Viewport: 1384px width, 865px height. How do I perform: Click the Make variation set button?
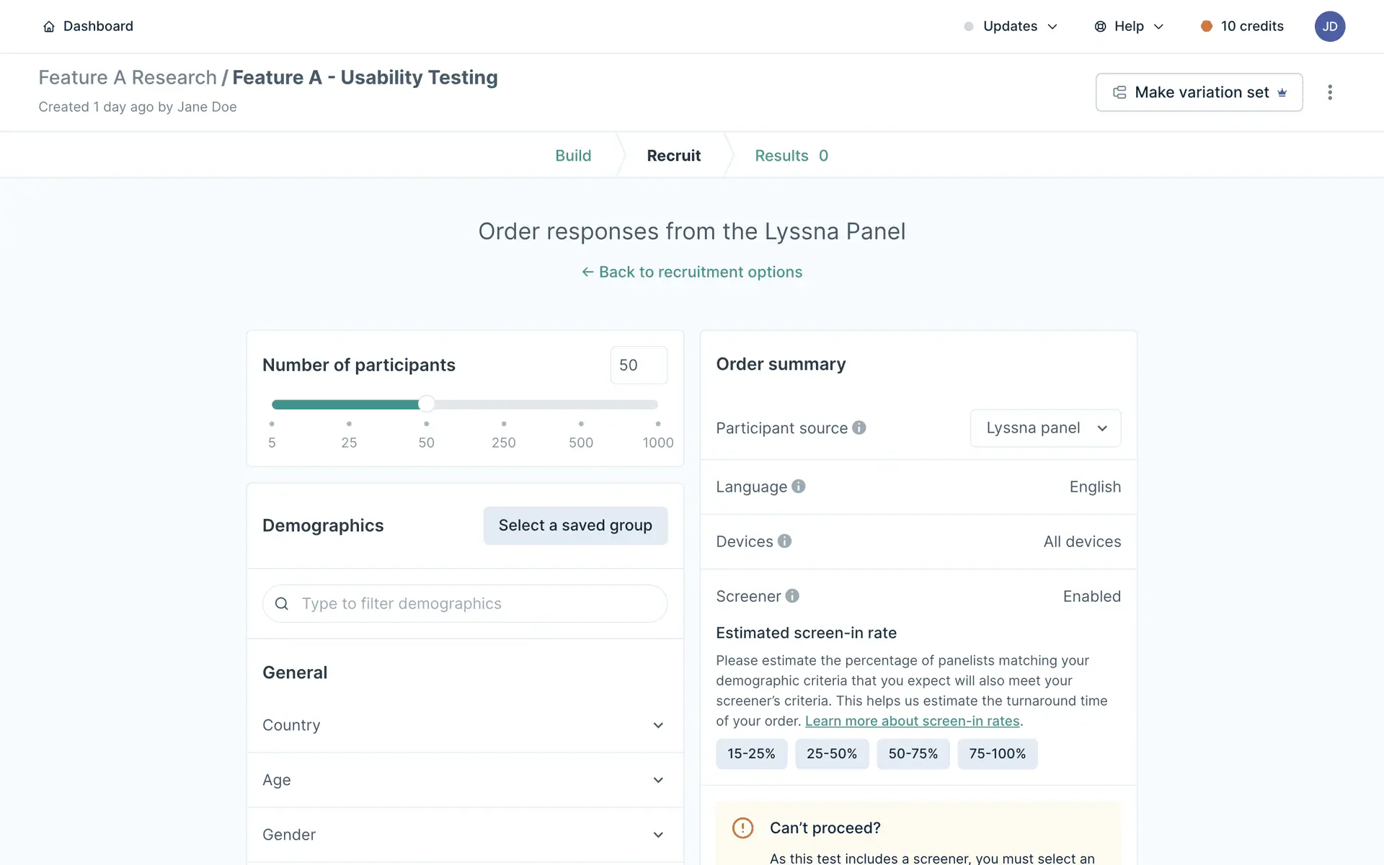[x=1199, y=92]
